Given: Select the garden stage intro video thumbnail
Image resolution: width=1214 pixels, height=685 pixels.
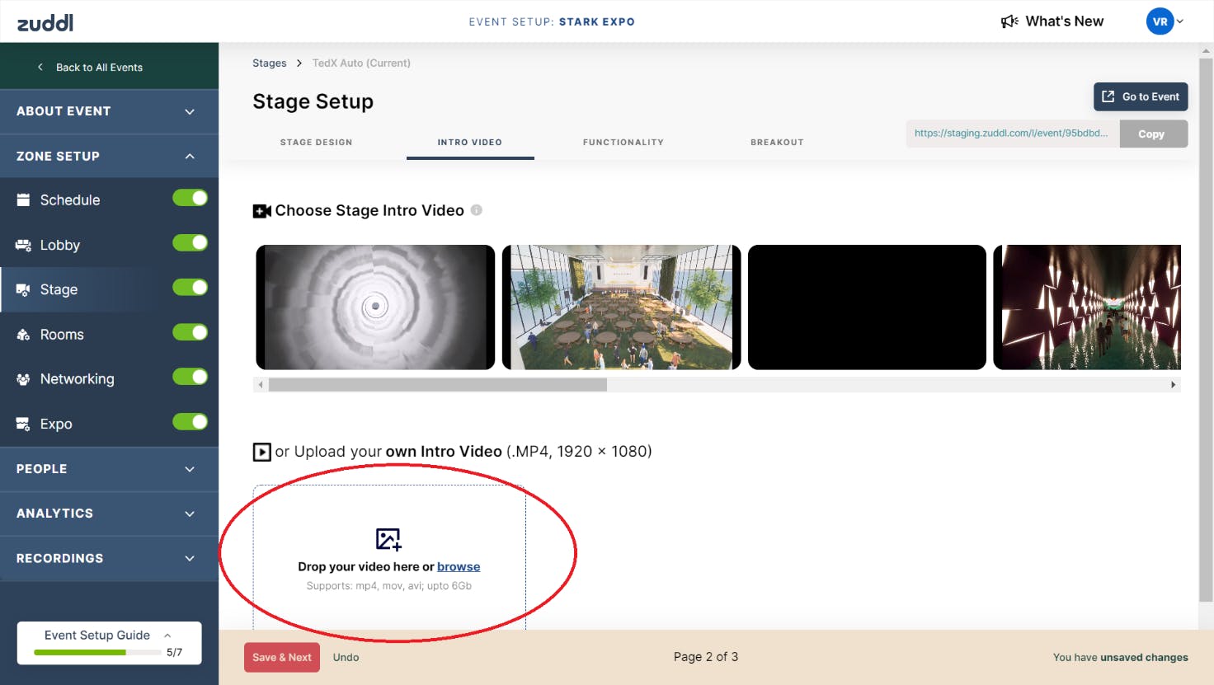Looking at the screenshot, I should pyautogui.click(x=620, y=307).
